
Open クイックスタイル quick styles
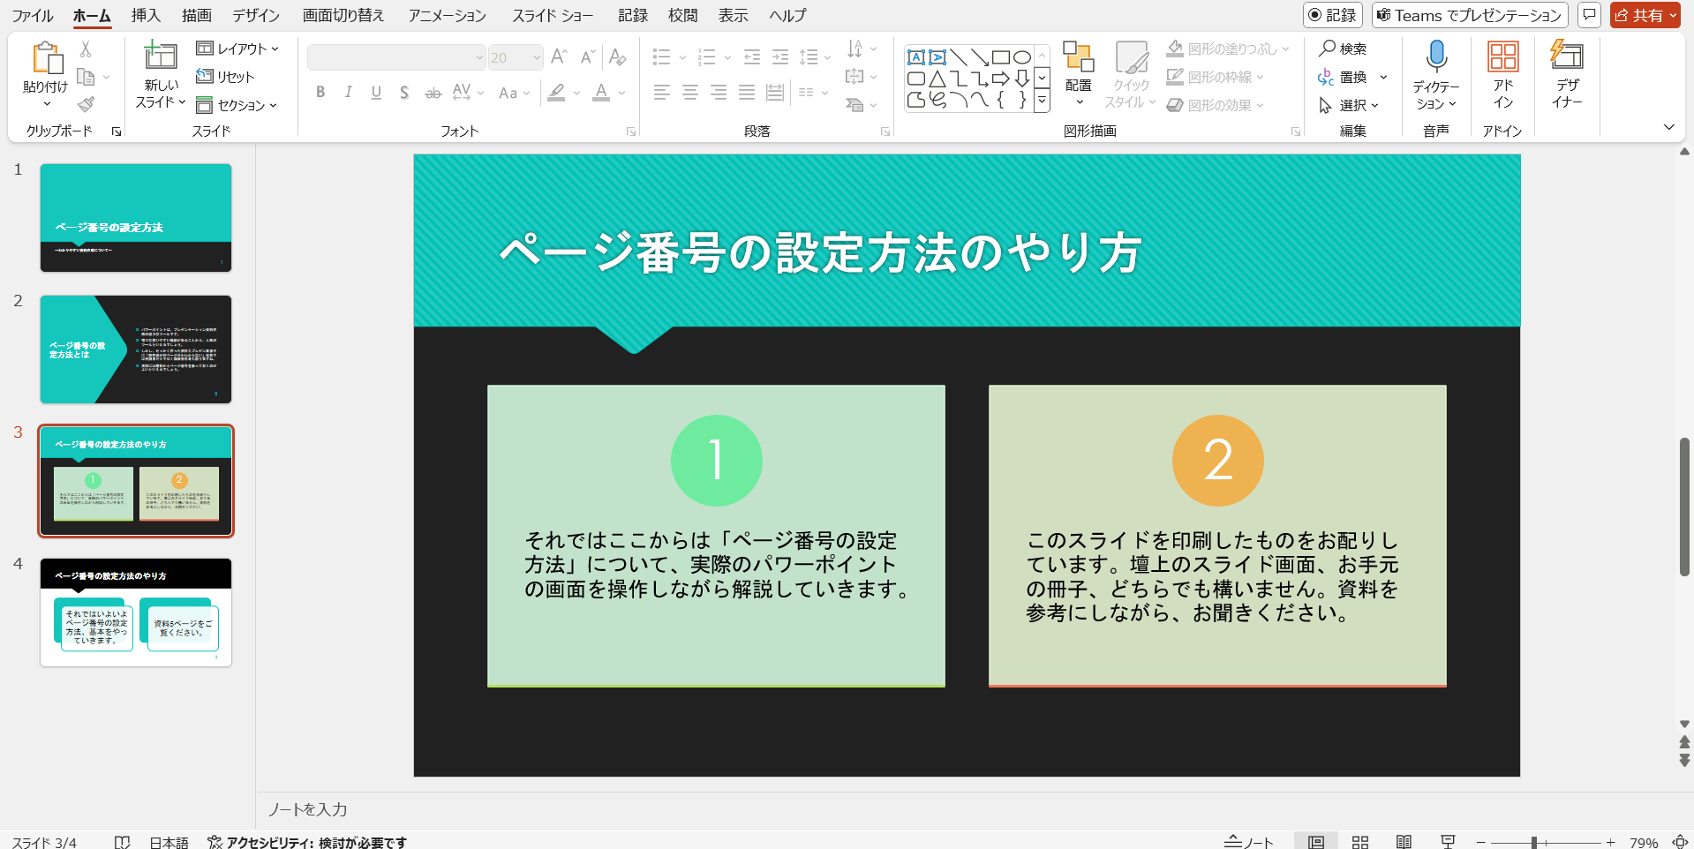(1131, 74)
